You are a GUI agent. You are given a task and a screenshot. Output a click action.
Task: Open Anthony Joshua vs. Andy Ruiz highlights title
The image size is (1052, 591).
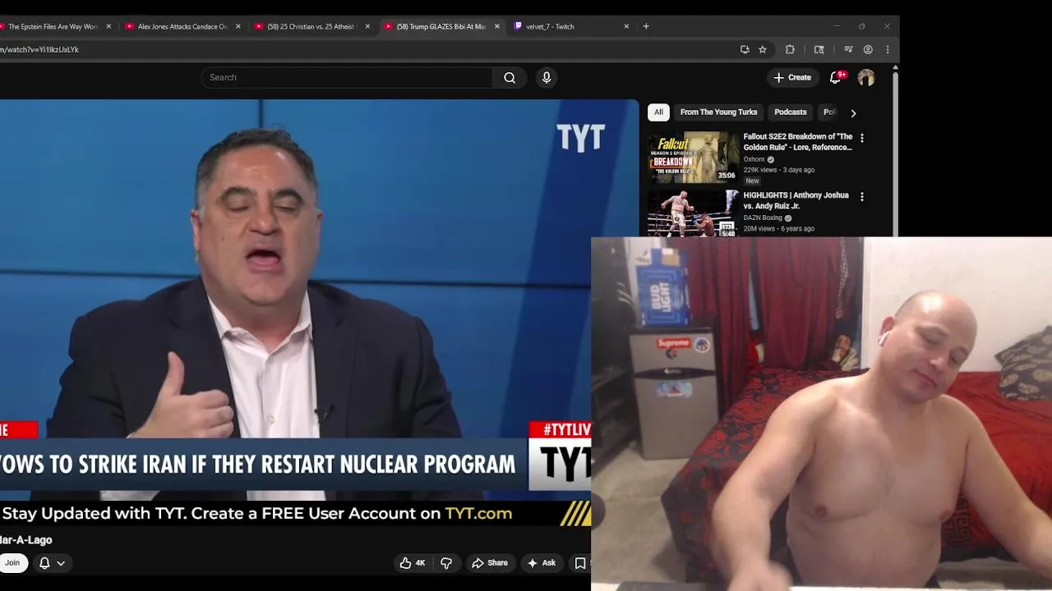tap(796, 201)
